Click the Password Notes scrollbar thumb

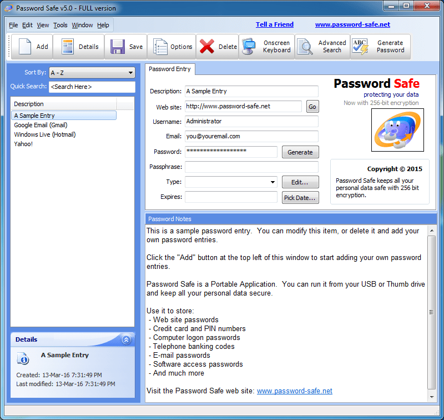[432, 312]
